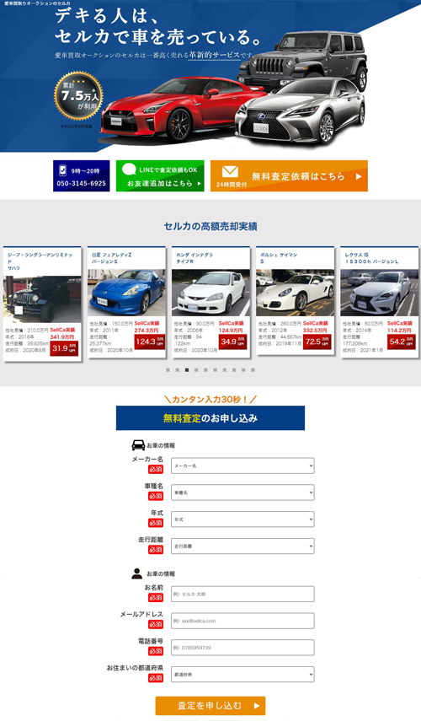421x721 pixels.
Task: Open ポルシェ ケイマン S photo
Action: 296,293
